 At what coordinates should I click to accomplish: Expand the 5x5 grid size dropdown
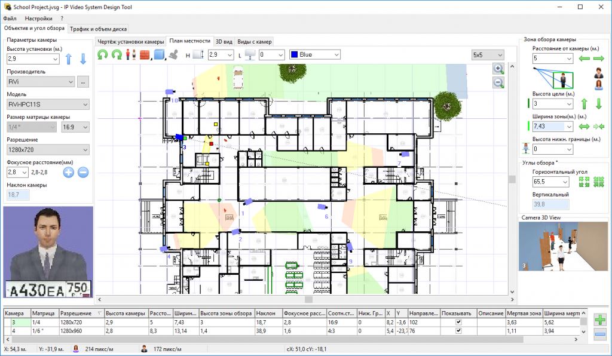pos(487,55)
